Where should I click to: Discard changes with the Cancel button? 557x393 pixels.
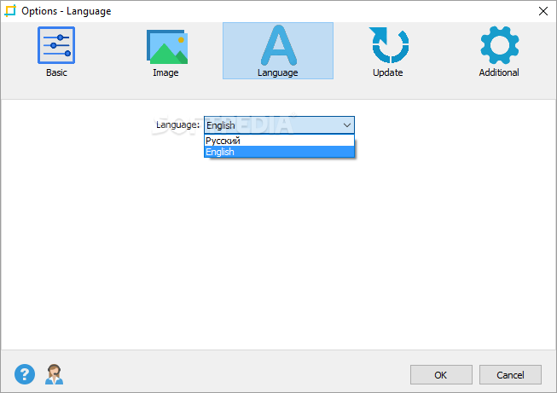point(510,374)
